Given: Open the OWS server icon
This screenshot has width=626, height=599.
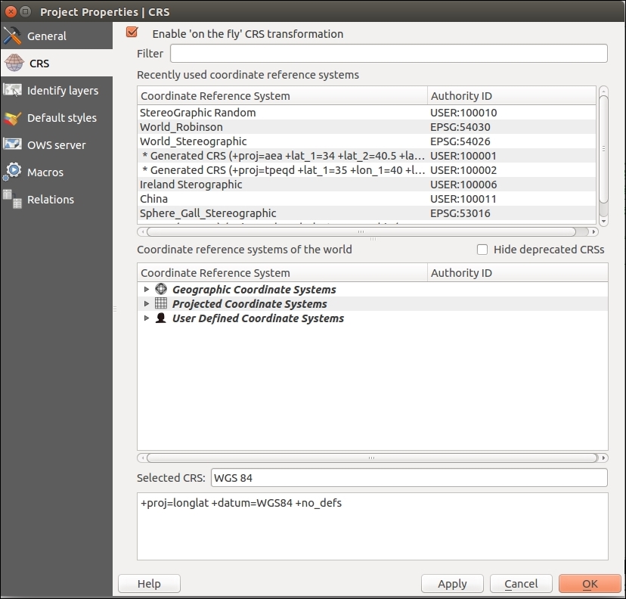Looking at the screenshot, I should [x=13, y=145].
